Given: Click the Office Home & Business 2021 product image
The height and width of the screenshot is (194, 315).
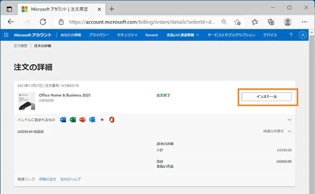Looking at the screenshot, I should click(x=27, y=101).
